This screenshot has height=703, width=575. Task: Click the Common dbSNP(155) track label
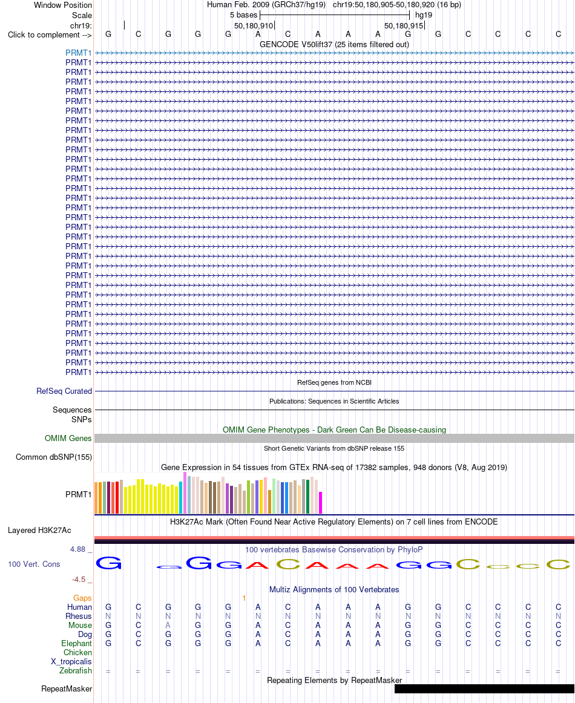coord(54,457)
